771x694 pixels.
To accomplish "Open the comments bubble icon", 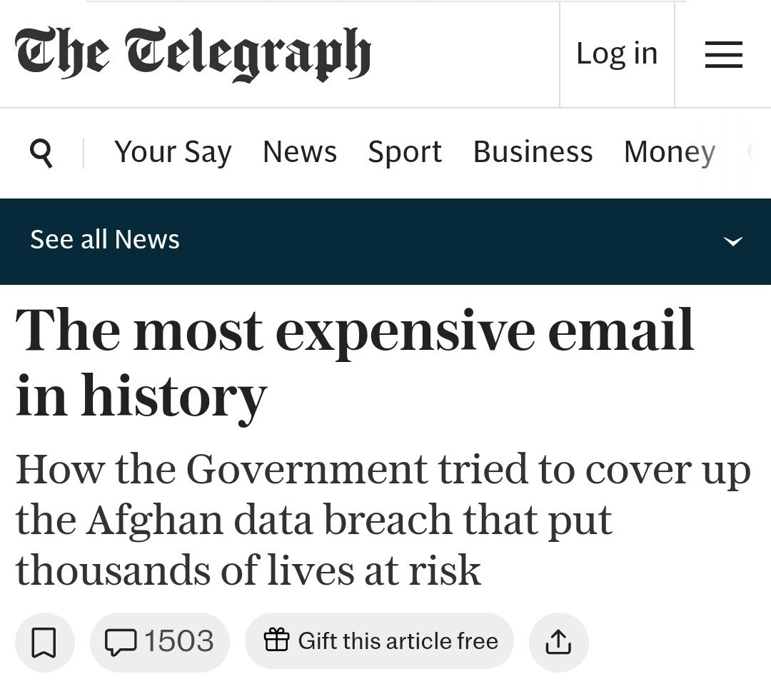I will point(121,643).
